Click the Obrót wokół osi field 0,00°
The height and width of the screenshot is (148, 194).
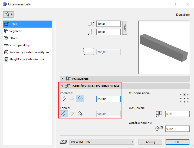tap(177, 129)
